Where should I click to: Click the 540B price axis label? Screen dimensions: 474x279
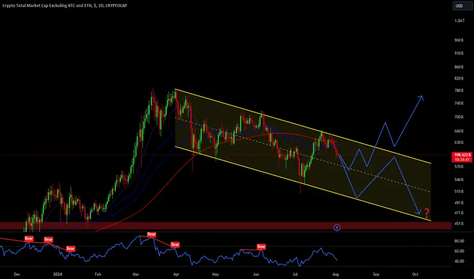[459, 180]
